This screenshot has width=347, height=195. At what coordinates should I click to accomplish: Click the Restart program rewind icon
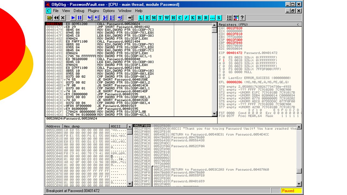point(56,18)
